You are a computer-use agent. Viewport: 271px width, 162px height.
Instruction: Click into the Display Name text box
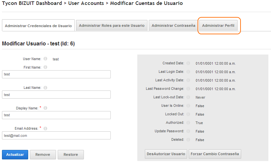click(x=56, y=115)
